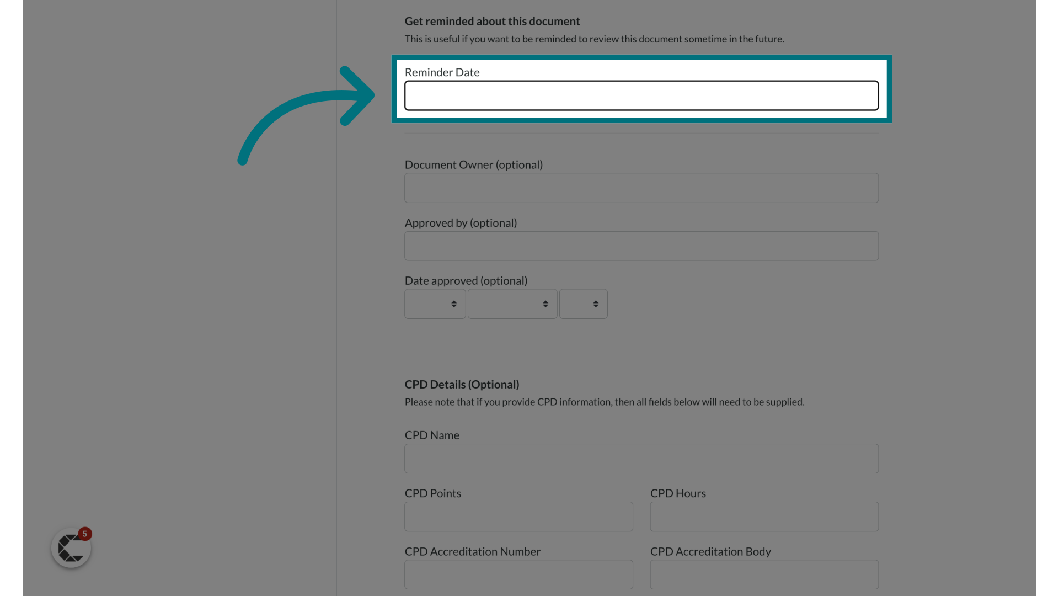1059x596 pixels.
Task: Click the CPD Accreditation Body label
Action: [x=710, y=551]
